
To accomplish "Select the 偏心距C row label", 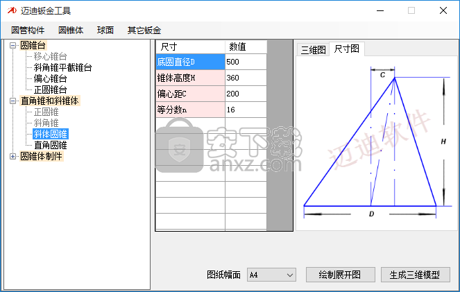I will click(x=190, y=94).
